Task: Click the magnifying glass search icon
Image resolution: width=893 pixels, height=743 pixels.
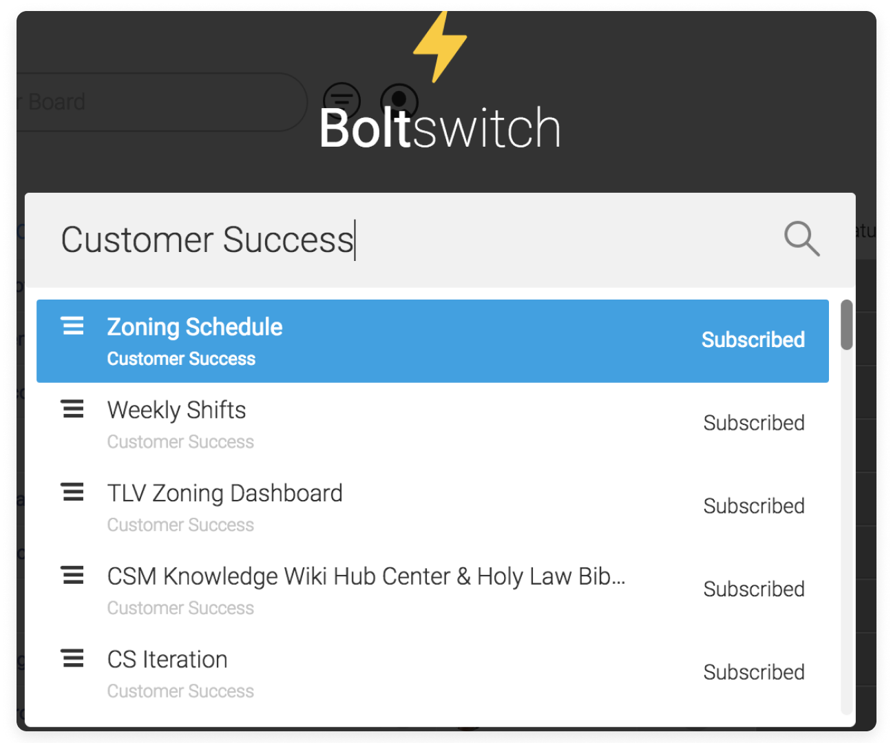Action: pos(802,239)
